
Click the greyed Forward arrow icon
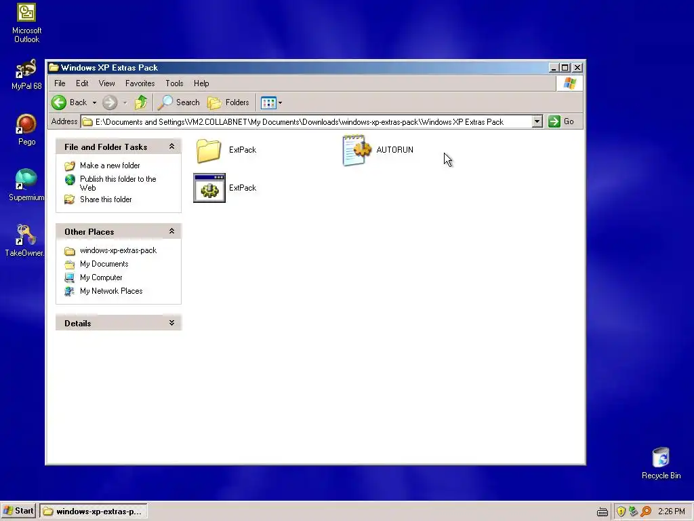(x=110, y=102)
